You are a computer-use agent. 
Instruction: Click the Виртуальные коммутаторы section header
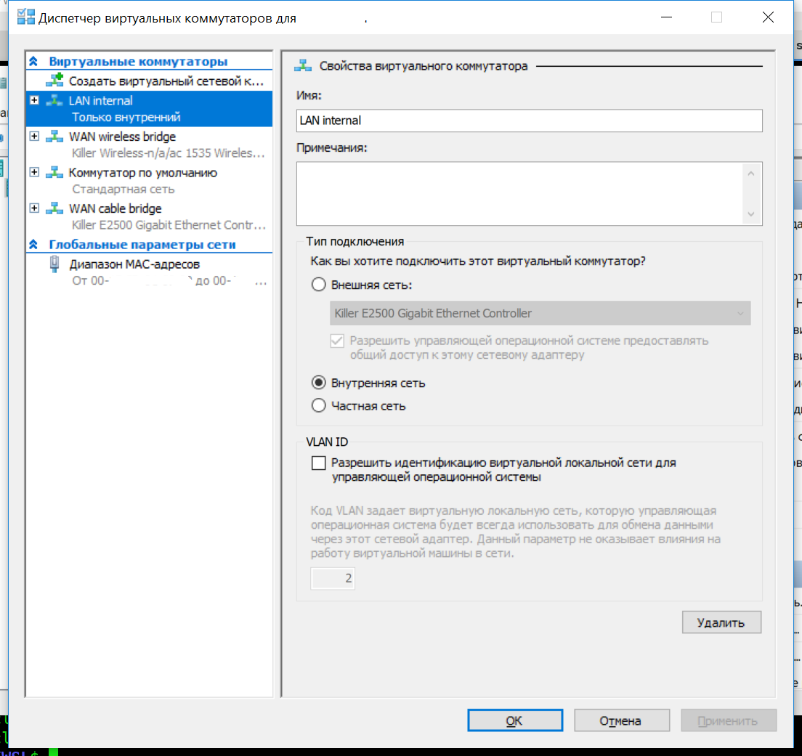click(x=138, y=61)
